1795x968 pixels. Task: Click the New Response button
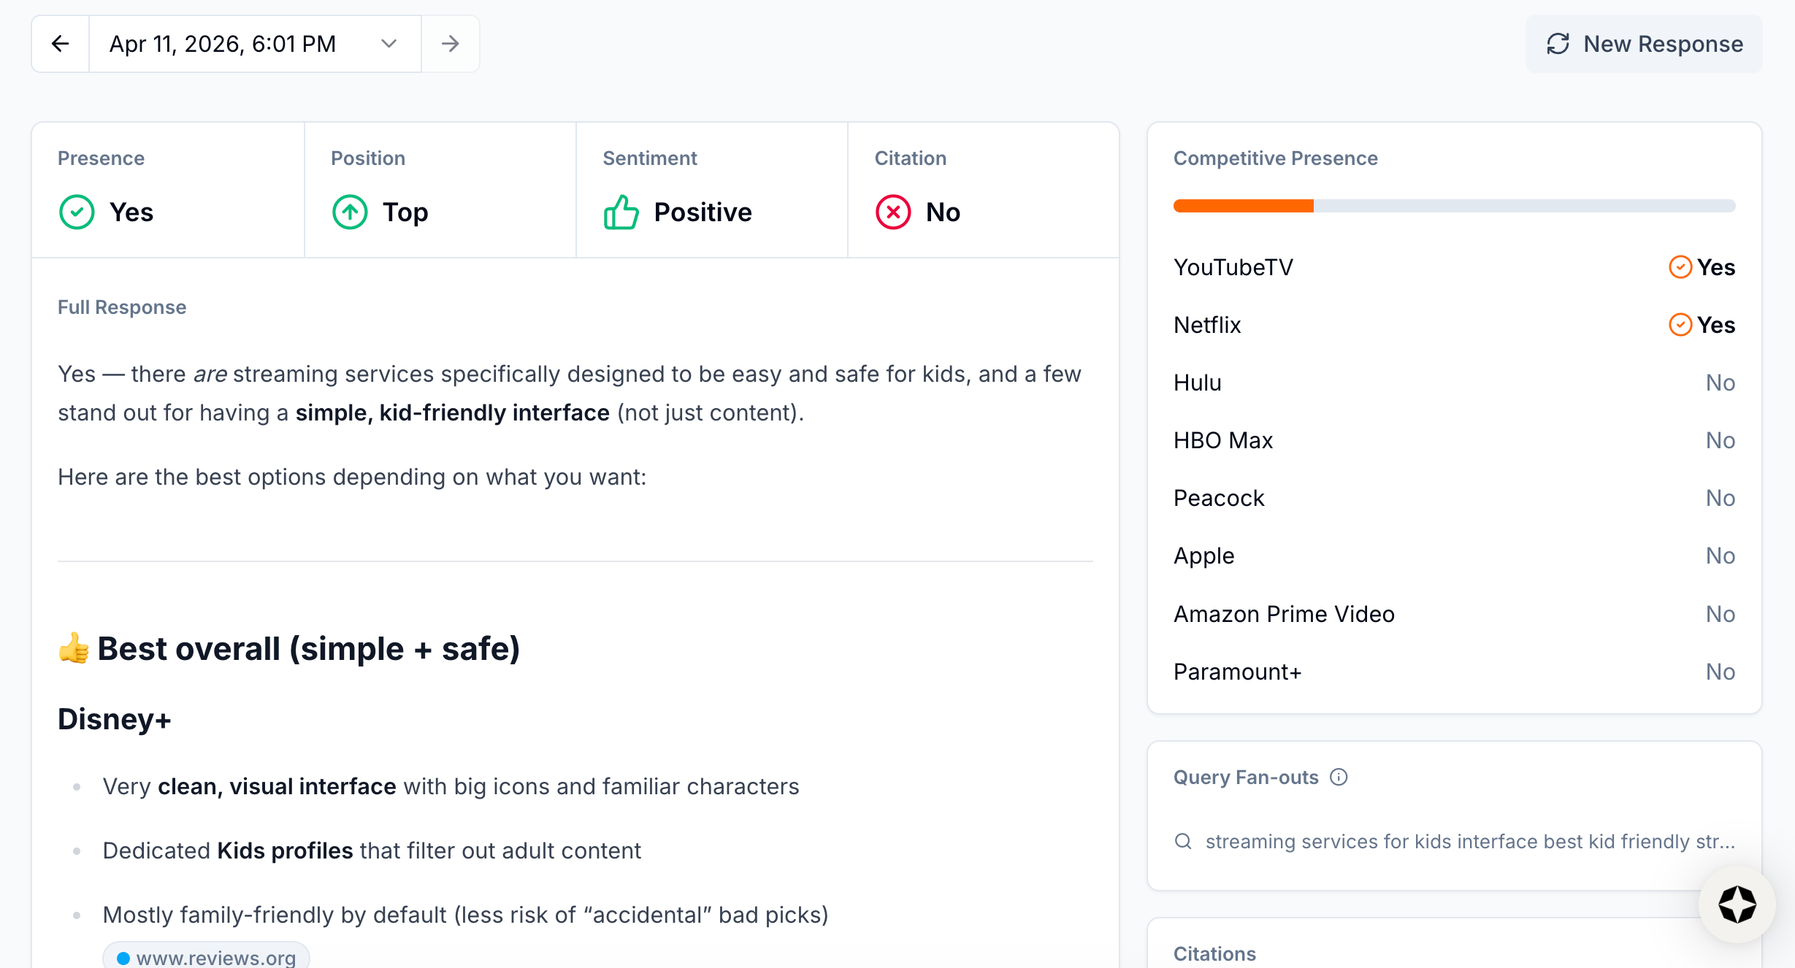[1644, 44]
